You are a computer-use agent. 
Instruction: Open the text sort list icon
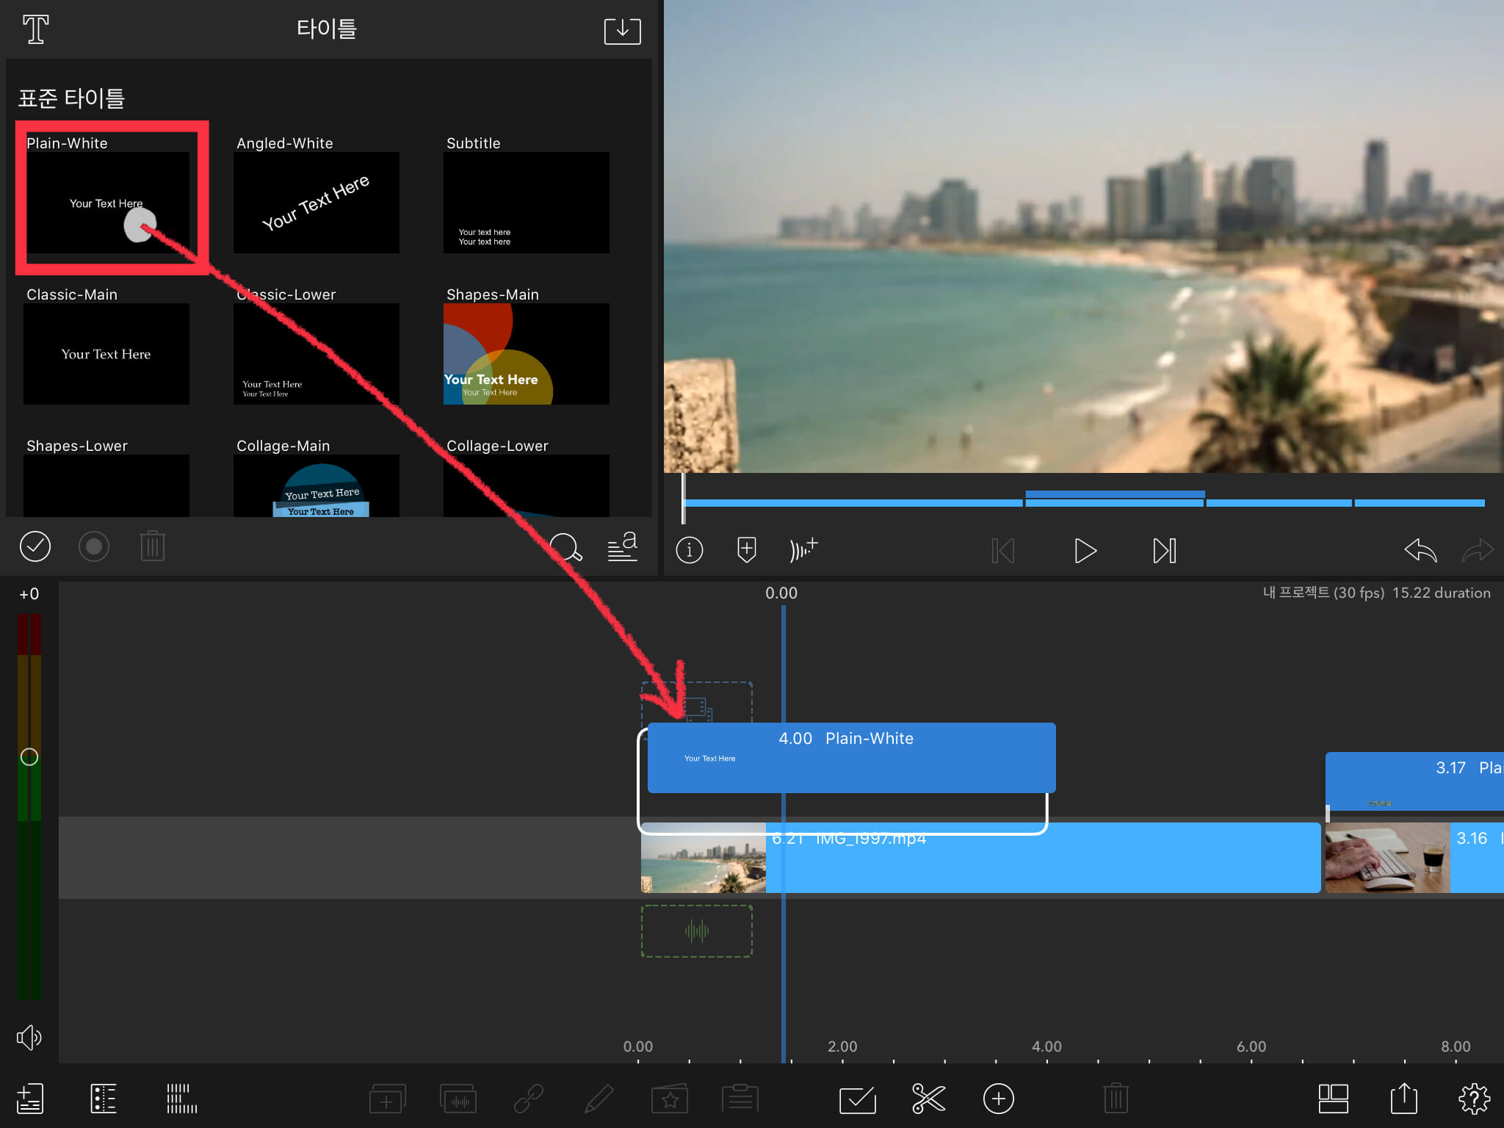[x=622, y=547]
